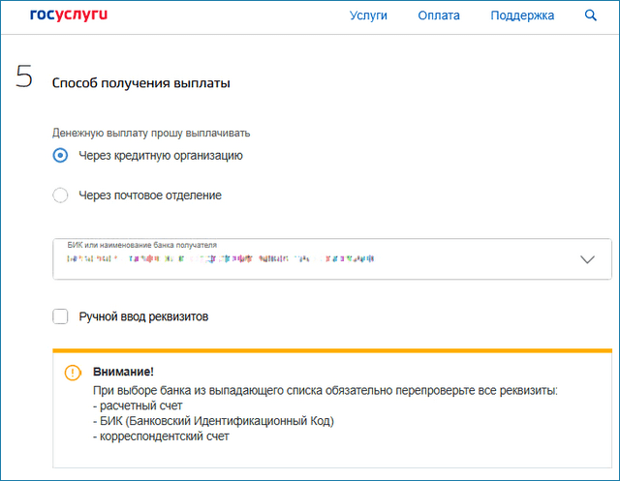This screenshot has height=481, width=620.
Task: Click the 'БИК или наименование банка получателя' field label
Action: [x=142, y=245]
